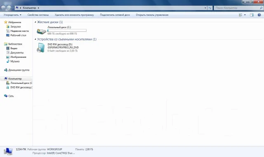Click the computer icon in details pane
Viewport: 264px width, 157px height.
tap(8, 151)
